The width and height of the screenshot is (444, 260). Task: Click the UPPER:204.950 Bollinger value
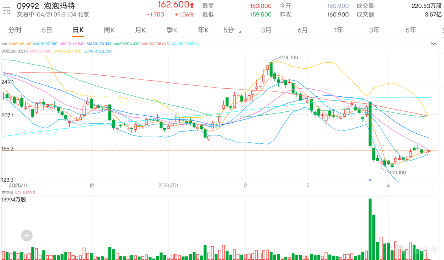click(67, 51)
